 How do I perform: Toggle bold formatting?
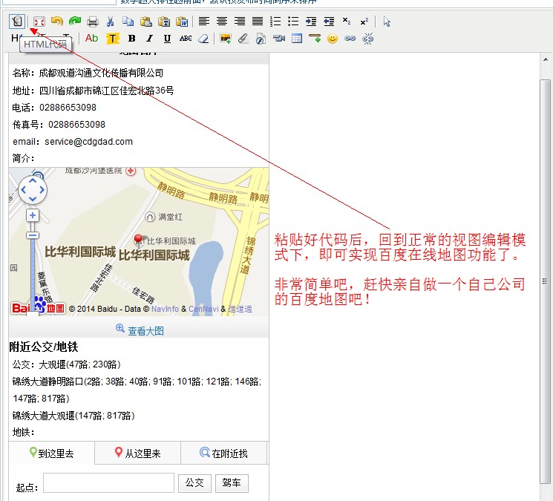coord(132,39)
